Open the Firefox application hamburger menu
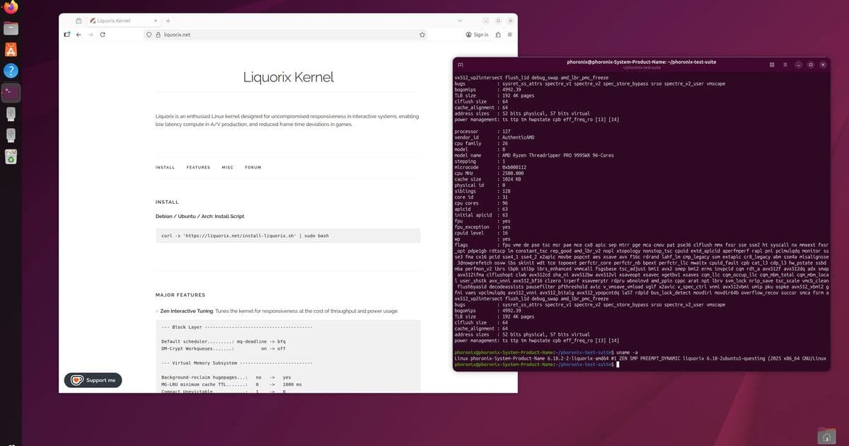The width and height of the screenshot is (849, 446). tap(509, 34)
